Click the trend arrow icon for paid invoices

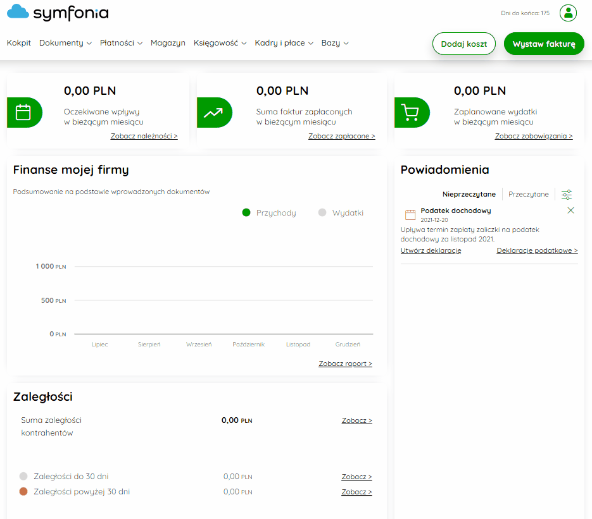click(x=213, y=113)
